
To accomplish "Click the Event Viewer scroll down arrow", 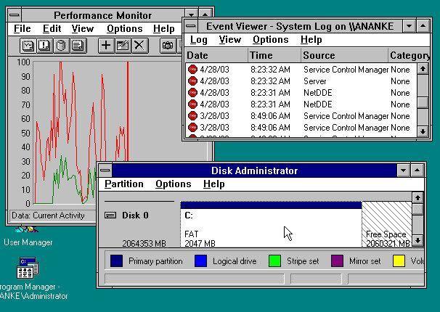I will (x=423, y=131).
